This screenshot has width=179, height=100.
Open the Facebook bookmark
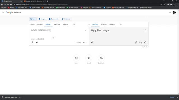[107, 7]
